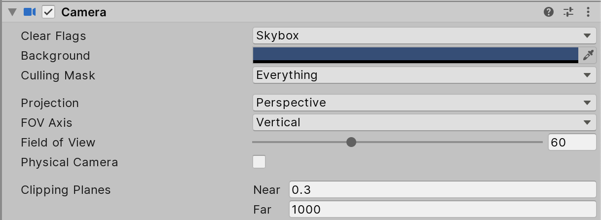Click the Camera component title label
The image size is (601, 220).
[83, 12]
